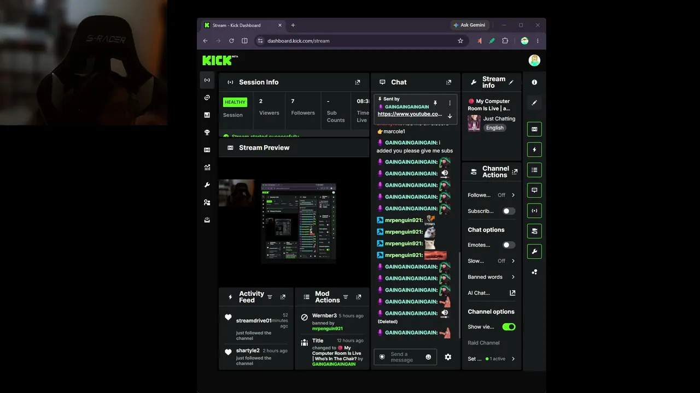
Task: Click the pencil edit icon in right sidebar
Action: (x=534, y=103)
